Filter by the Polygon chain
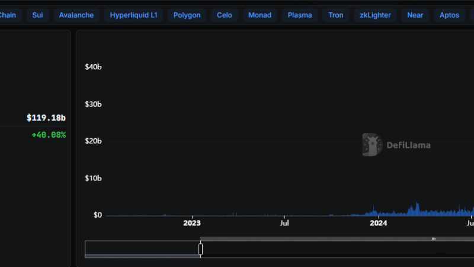474x267 pixels. click(187, 15)
